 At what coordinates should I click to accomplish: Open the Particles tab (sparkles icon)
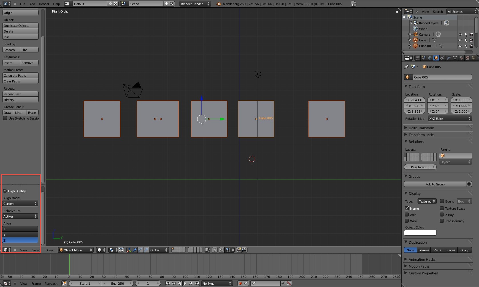[x=474, y=58]
